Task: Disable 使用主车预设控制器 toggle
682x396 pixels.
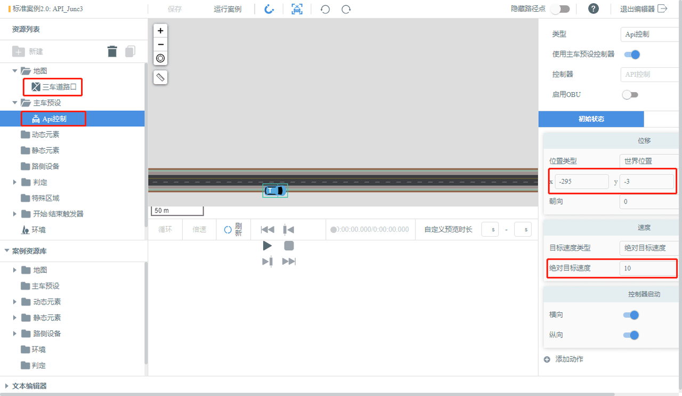Action: (631, 54)
